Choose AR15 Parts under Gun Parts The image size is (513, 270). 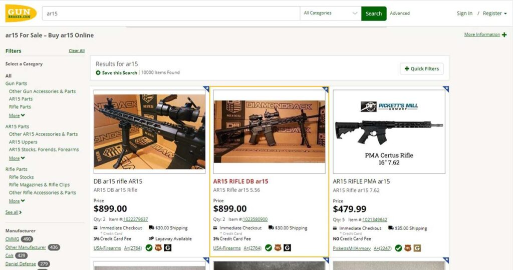point(21,99)
